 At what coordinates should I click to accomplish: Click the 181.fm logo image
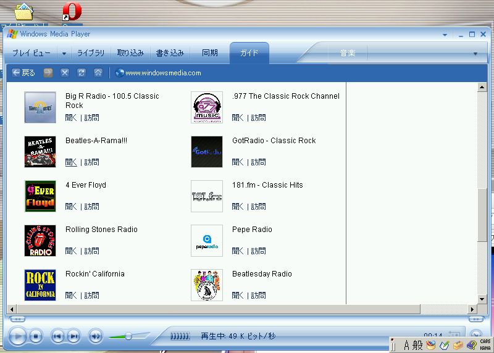coord(207,196)
